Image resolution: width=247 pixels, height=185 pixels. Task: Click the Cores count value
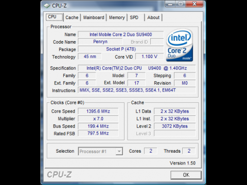point(151,151)
